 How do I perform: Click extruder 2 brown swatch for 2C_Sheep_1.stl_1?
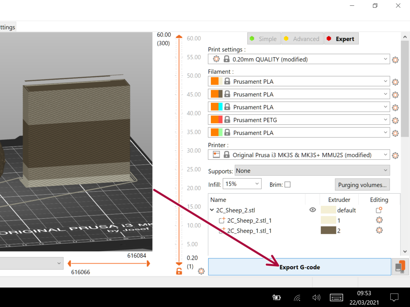point(328,230)
